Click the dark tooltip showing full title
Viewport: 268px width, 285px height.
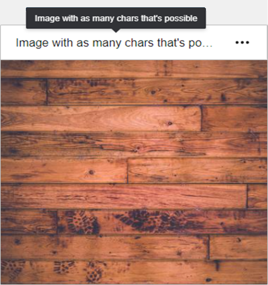(116, 18)
